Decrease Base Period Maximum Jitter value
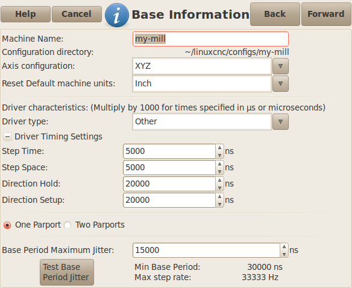This screenshot has width=352, height=288. coord(284,254)
